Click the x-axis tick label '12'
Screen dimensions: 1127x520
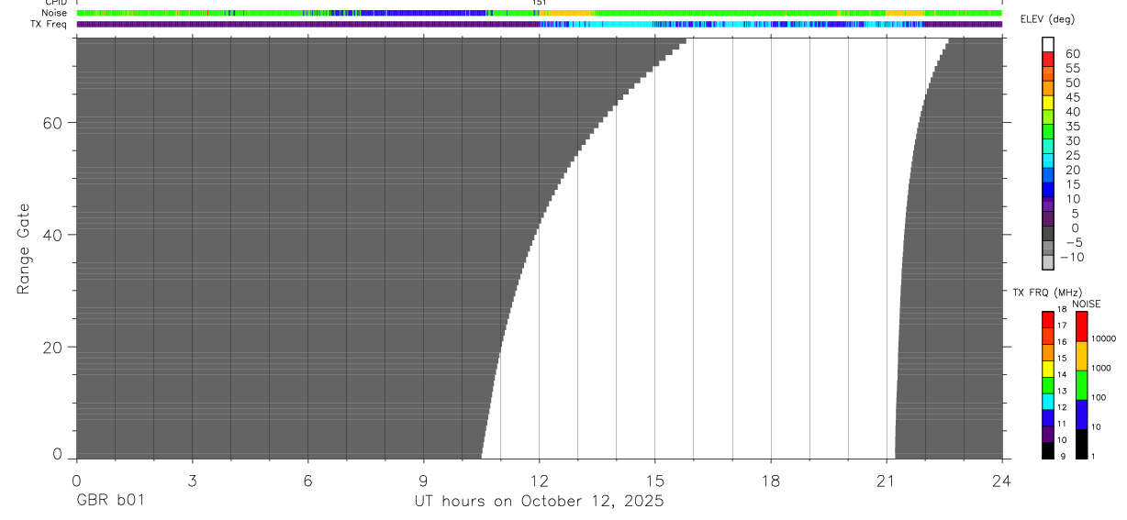coord(540,481)
